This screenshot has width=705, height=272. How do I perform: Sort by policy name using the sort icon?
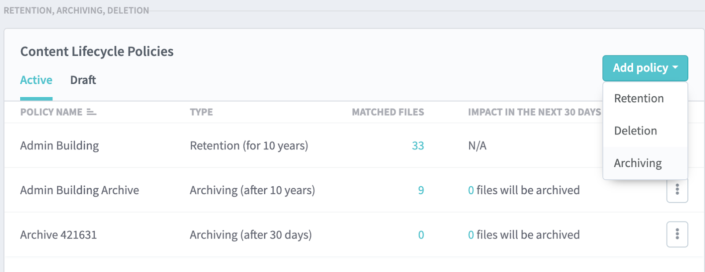coord(91,112)
